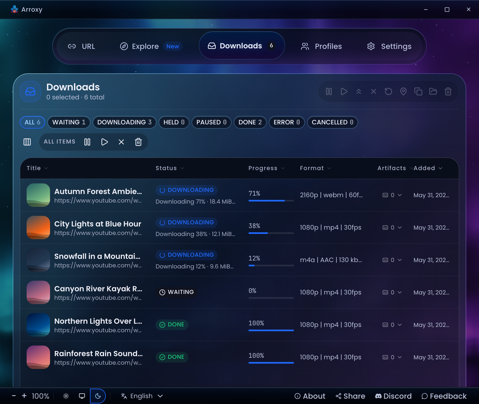Open folder icon in header toolbar
This screenshot has height=404, width=479.
click(x=433, y=92)
